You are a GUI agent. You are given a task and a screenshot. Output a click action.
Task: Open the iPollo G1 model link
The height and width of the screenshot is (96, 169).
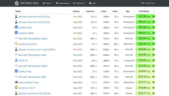pos(23,61)
